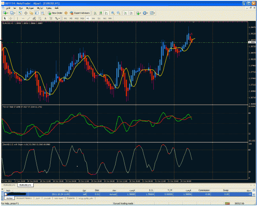Open the Profiles toolbar icon

[x=12, y=13]
